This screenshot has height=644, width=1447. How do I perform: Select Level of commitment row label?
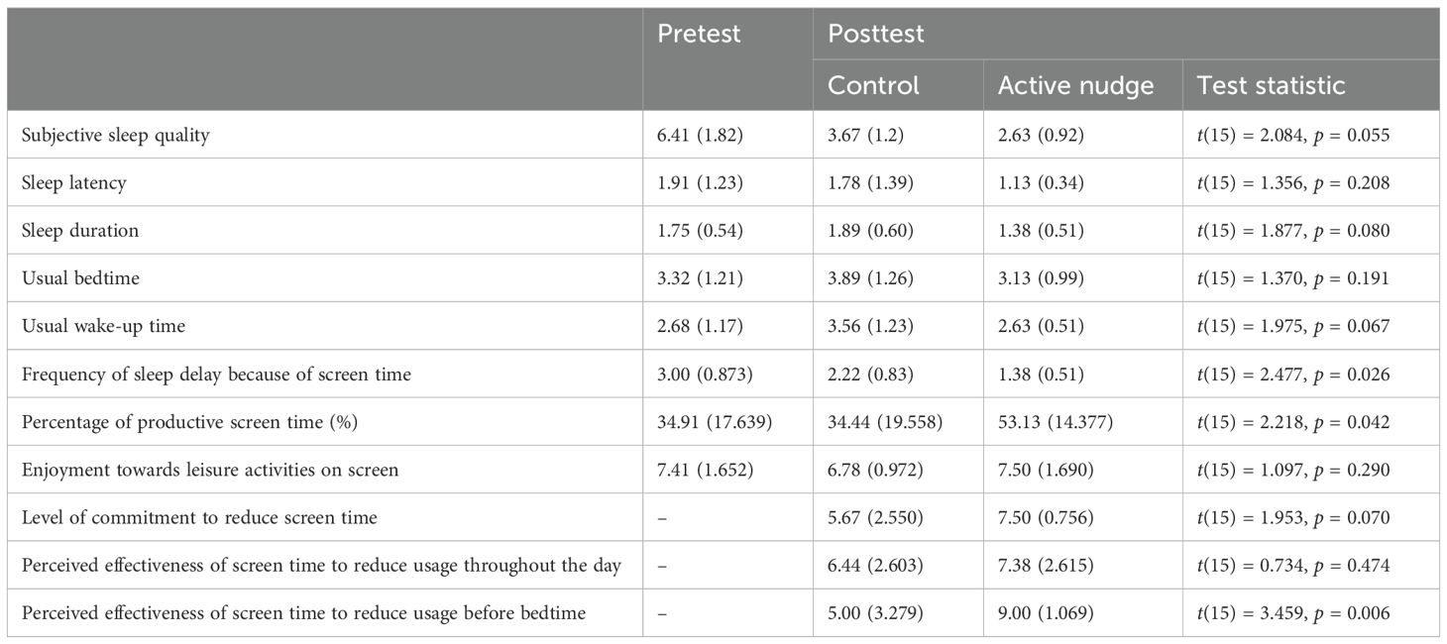click(199, 517)
